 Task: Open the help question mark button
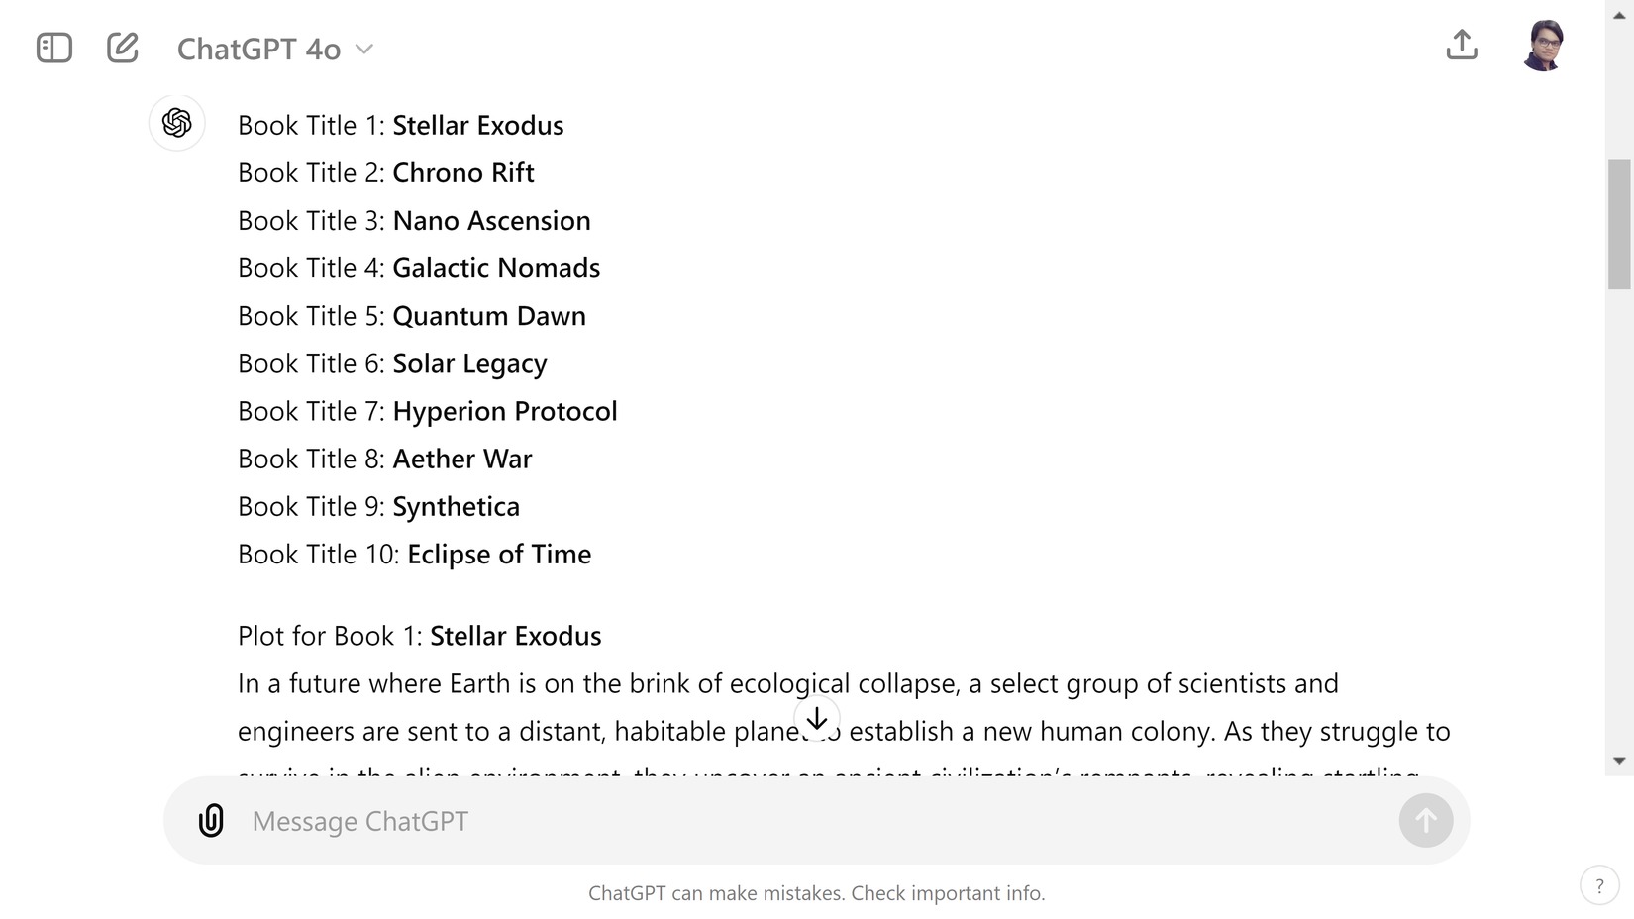point(1599,886)
